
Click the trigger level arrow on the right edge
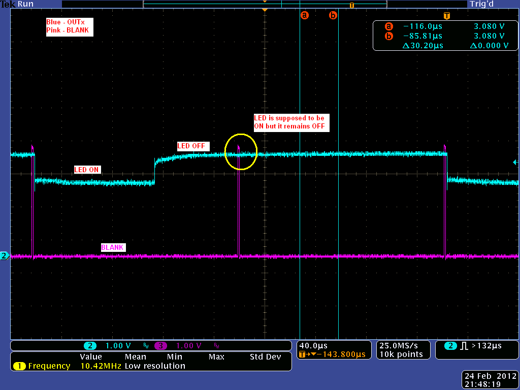pyautogui.click(x=516, y=162)
